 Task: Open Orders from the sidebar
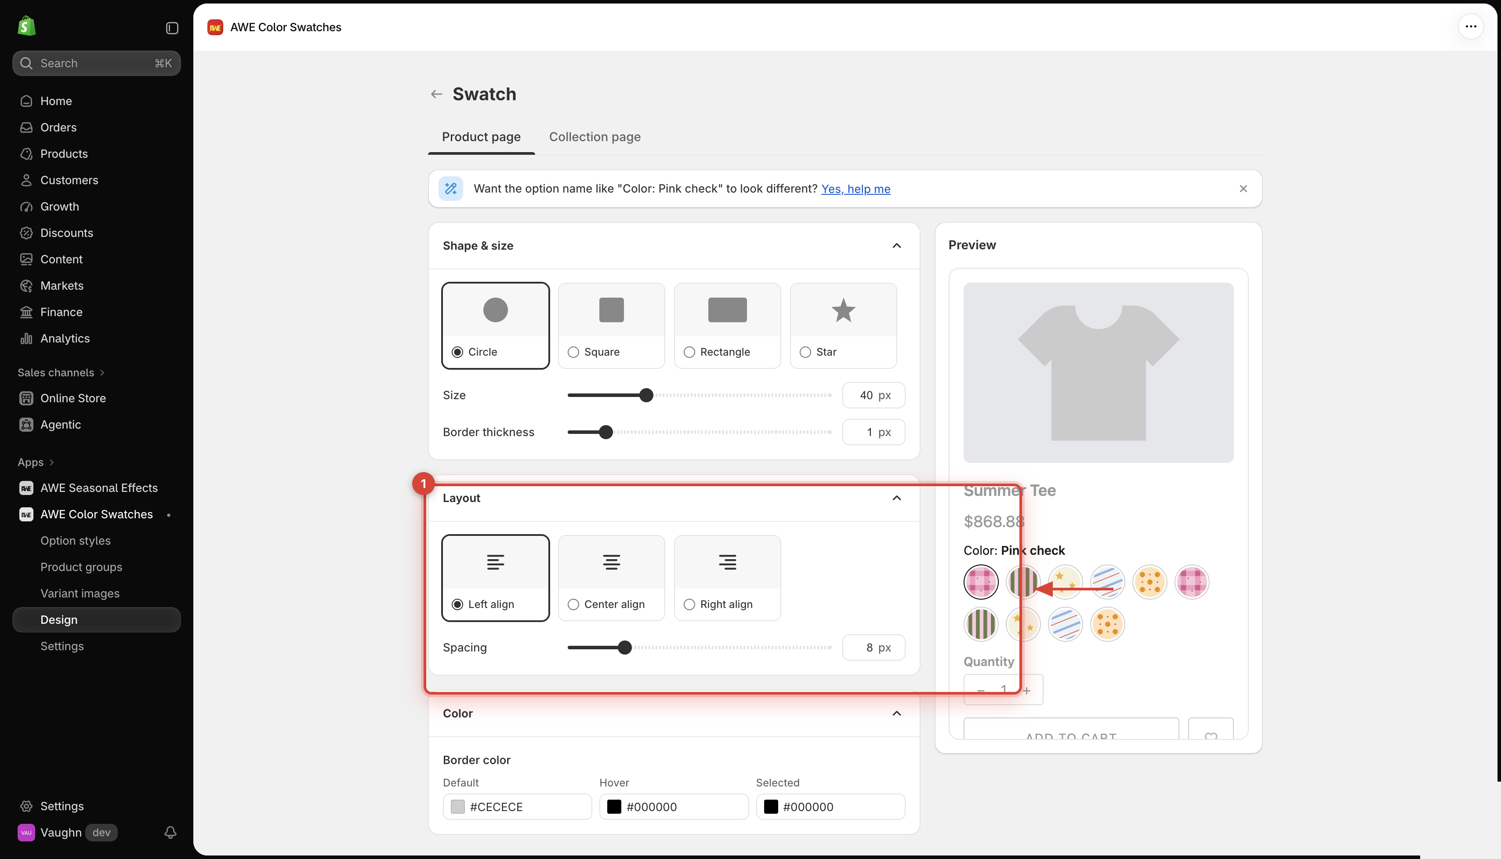(97, 127)
